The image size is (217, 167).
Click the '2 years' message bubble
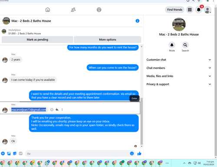click(16, 60)
